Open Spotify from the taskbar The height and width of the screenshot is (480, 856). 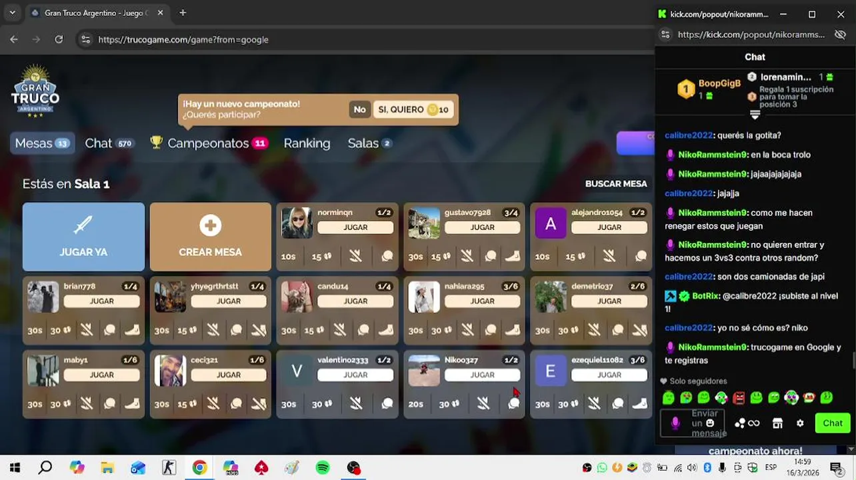323,468
